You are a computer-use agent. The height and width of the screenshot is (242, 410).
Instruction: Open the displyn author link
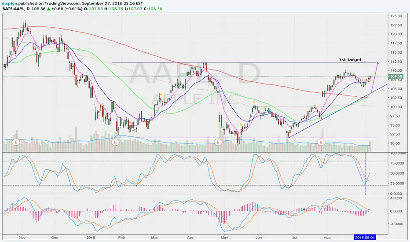(10, 4)
